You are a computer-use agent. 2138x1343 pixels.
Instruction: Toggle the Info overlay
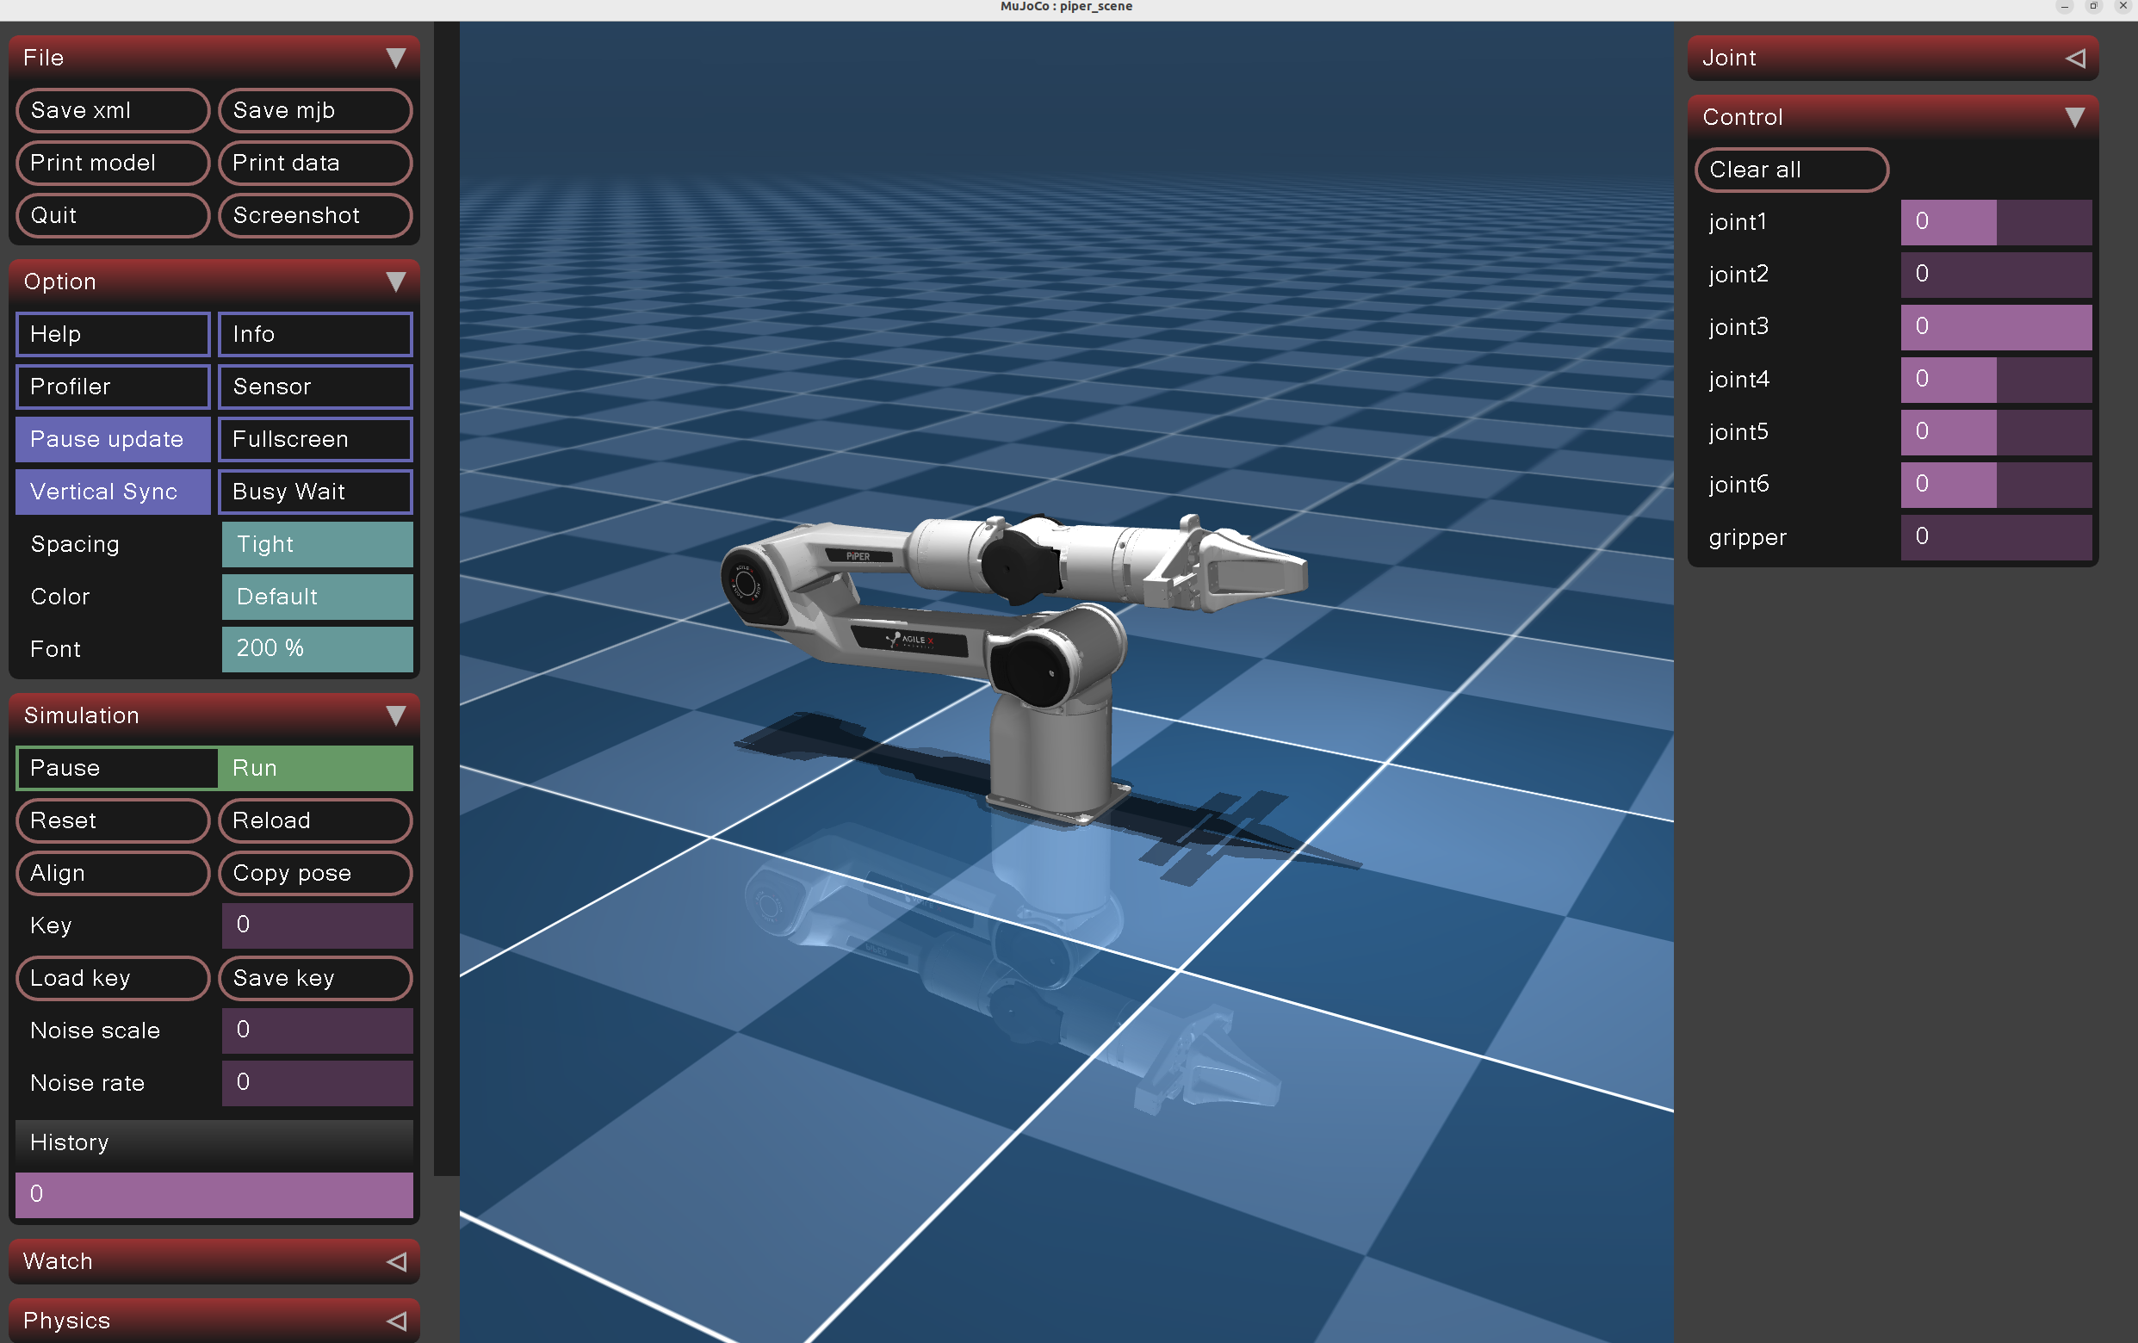click(x=315, y=334)
